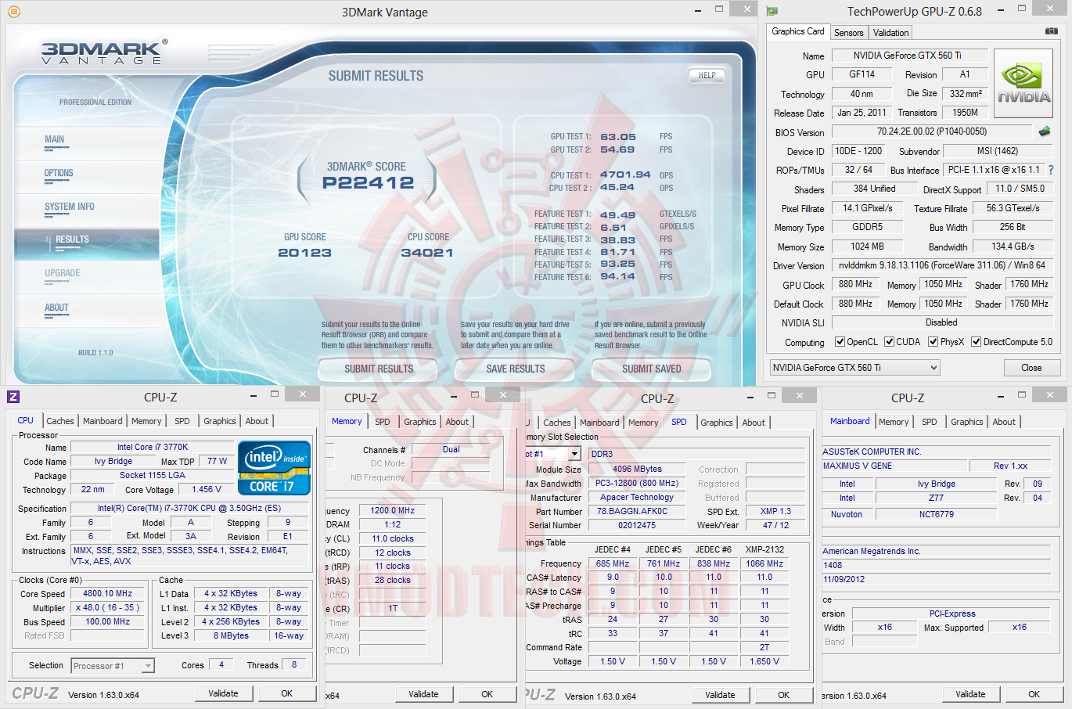This screenshot has width=1072, height=709.
Task: Open the memory slot #1 dropdown arrow
Action: pyautogui.click(x=575, y=454)
